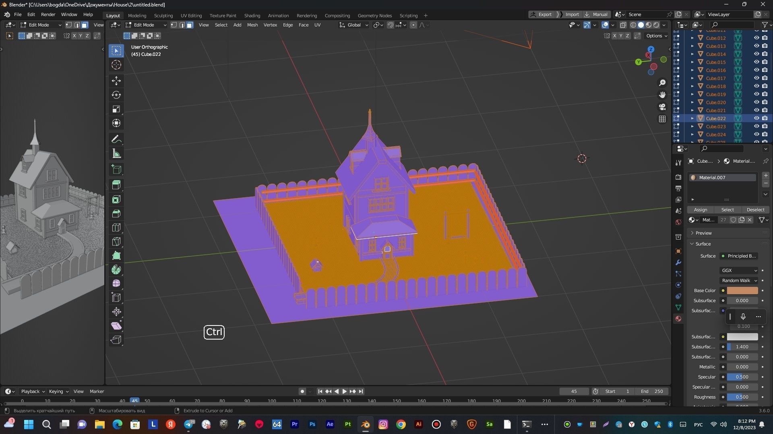The width and height of the screenshot is (773, 434).
Task: Open the Options dropdown in viewport
Action: tap(657, 36)
